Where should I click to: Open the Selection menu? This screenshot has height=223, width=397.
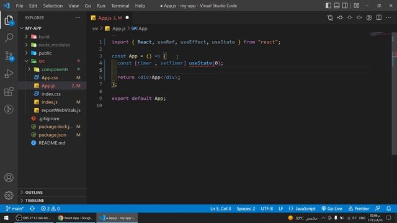coord(53,6)
